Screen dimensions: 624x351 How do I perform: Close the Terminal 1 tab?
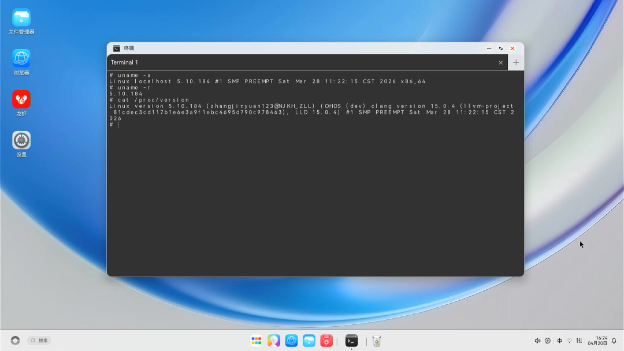[x=500, y=62]
